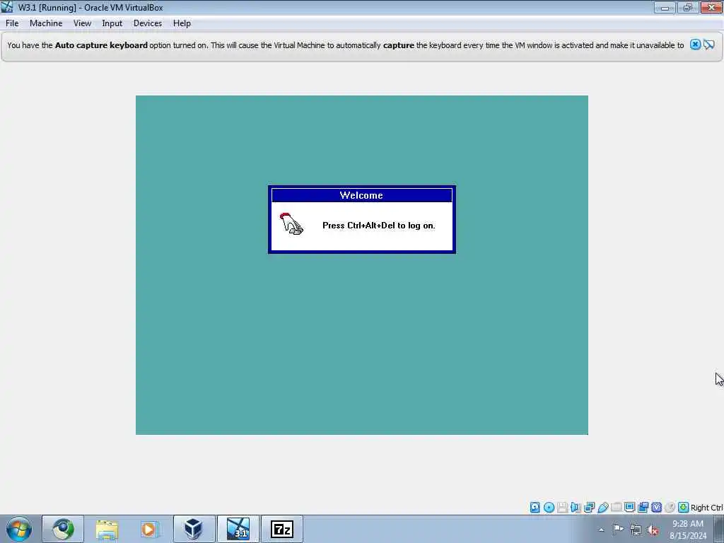This screenshot has height=543, width=724.
Task: Click the hand icon in the Welcome dialog
Action: pos(291,224)
